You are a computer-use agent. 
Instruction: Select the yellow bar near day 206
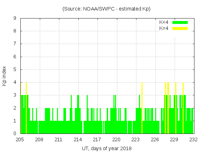click(26, 108)
